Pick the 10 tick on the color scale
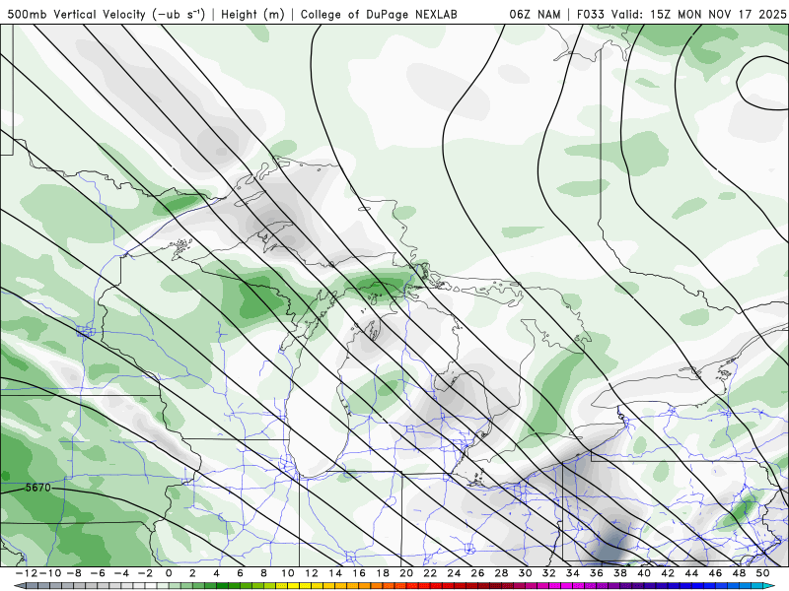Viewport: 789px width, 591px height. tap(288, 573)
